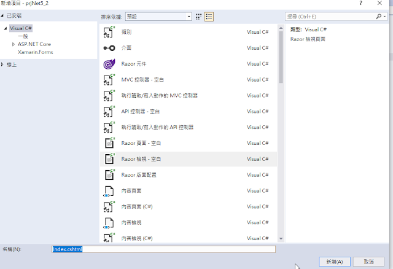Click the template list scroll-up arrow

[x=281, y=28]
